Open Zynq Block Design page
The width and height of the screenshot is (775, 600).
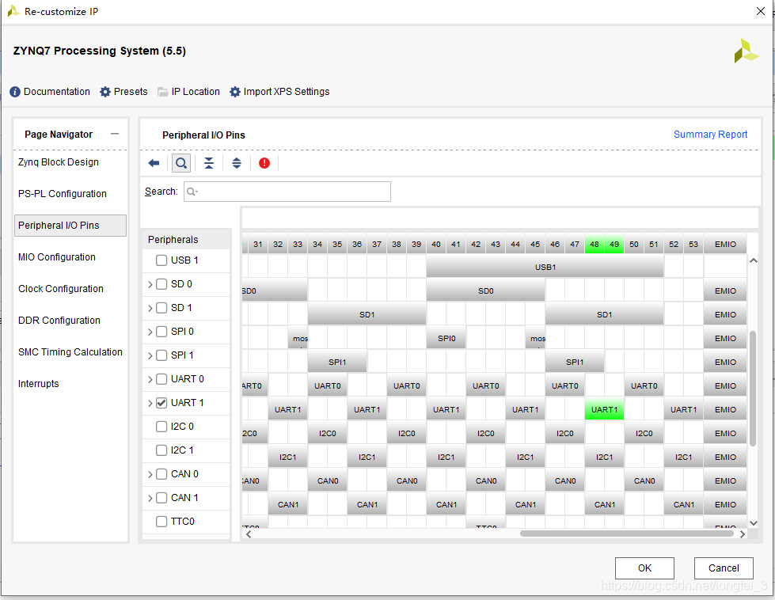pos(59,162)
